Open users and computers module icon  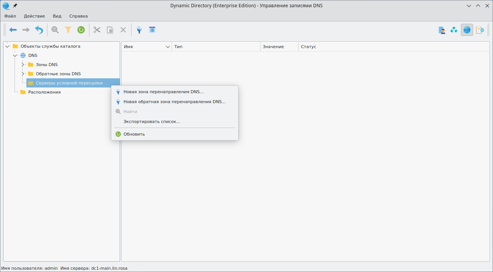point(442,30)
